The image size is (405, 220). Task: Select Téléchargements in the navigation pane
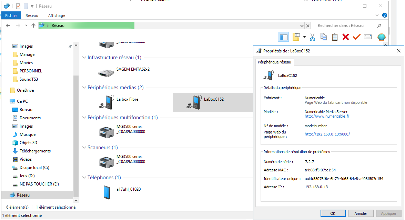(35, 151)
